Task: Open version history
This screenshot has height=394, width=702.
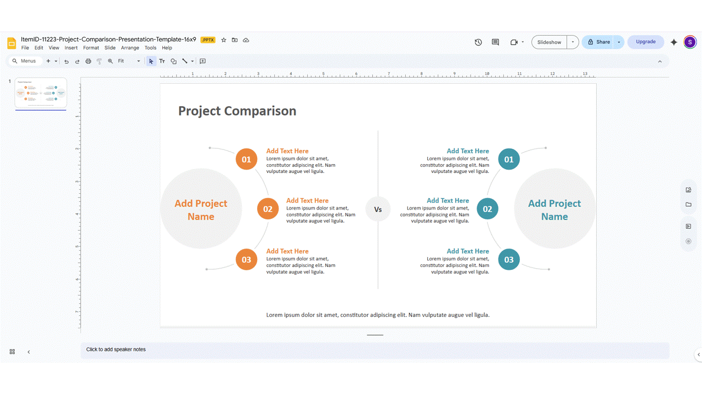Action: coord(478,42)
